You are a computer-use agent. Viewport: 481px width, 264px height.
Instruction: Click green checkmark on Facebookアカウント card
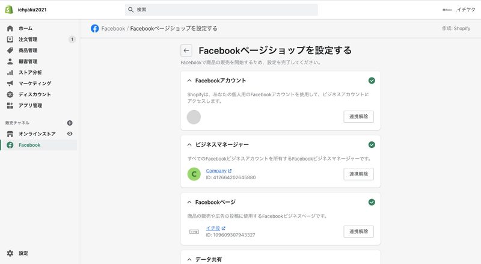pos(372,81)
